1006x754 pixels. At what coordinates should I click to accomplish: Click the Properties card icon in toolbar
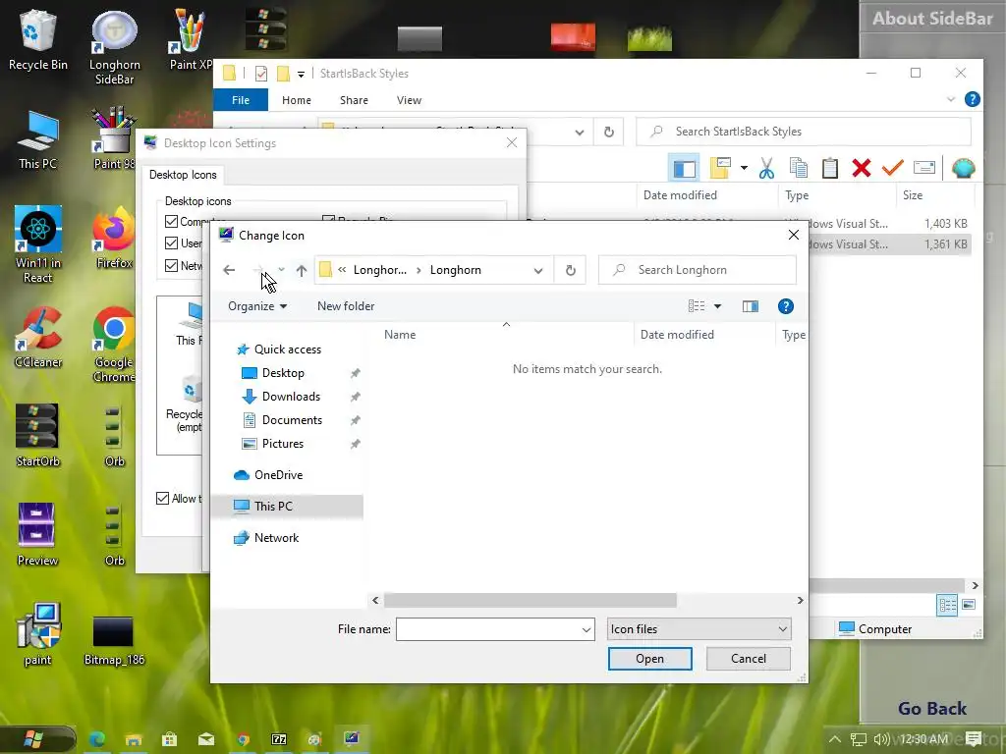click(x=923, y=168)
